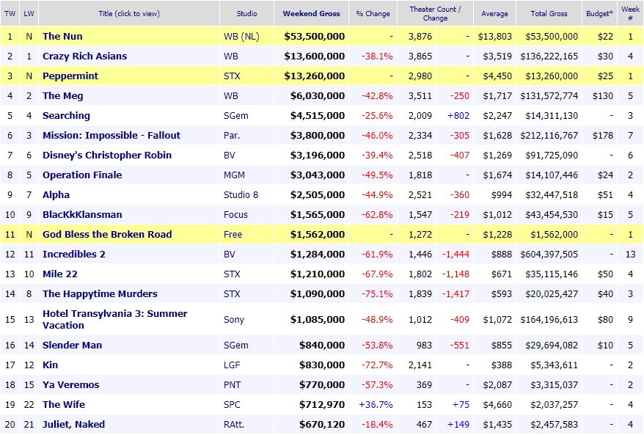
Task: Open LGF studio link
Action: [x=232, y=365]
